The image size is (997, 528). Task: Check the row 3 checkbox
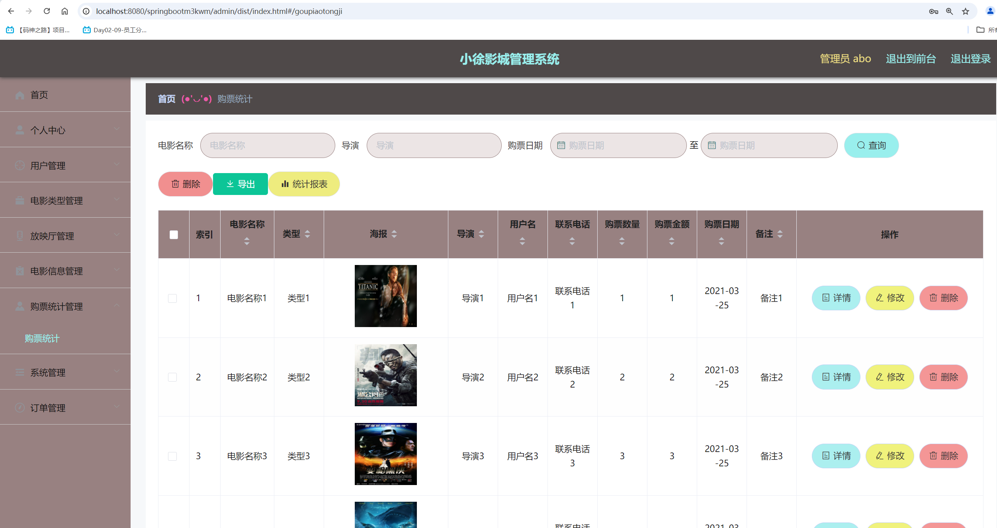click(x=172, y=456)
